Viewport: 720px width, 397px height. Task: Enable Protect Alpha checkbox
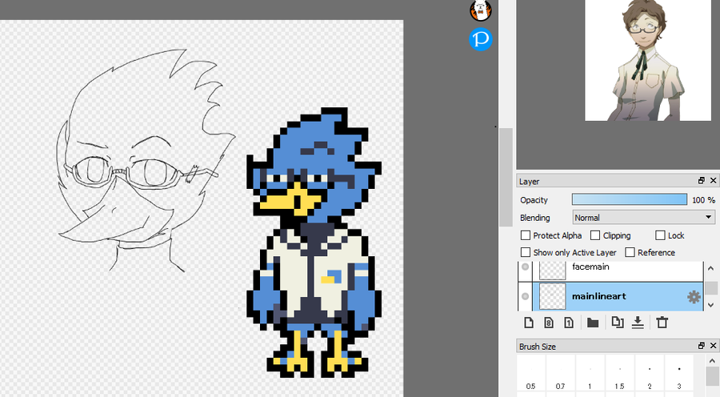click(526, 235)
